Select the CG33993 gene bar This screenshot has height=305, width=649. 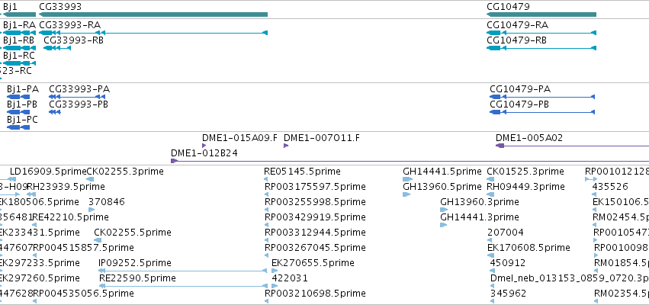(153, 14)
